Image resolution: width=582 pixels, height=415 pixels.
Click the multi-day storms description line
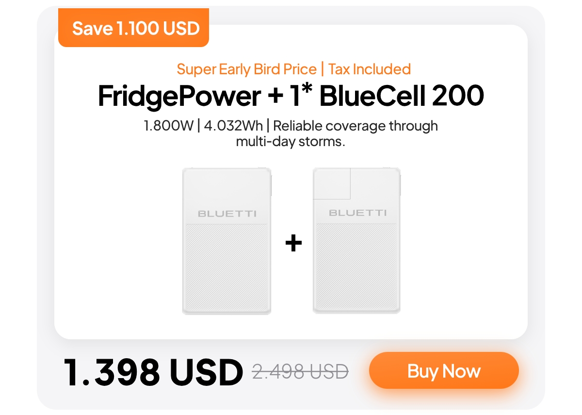point(290,143)
